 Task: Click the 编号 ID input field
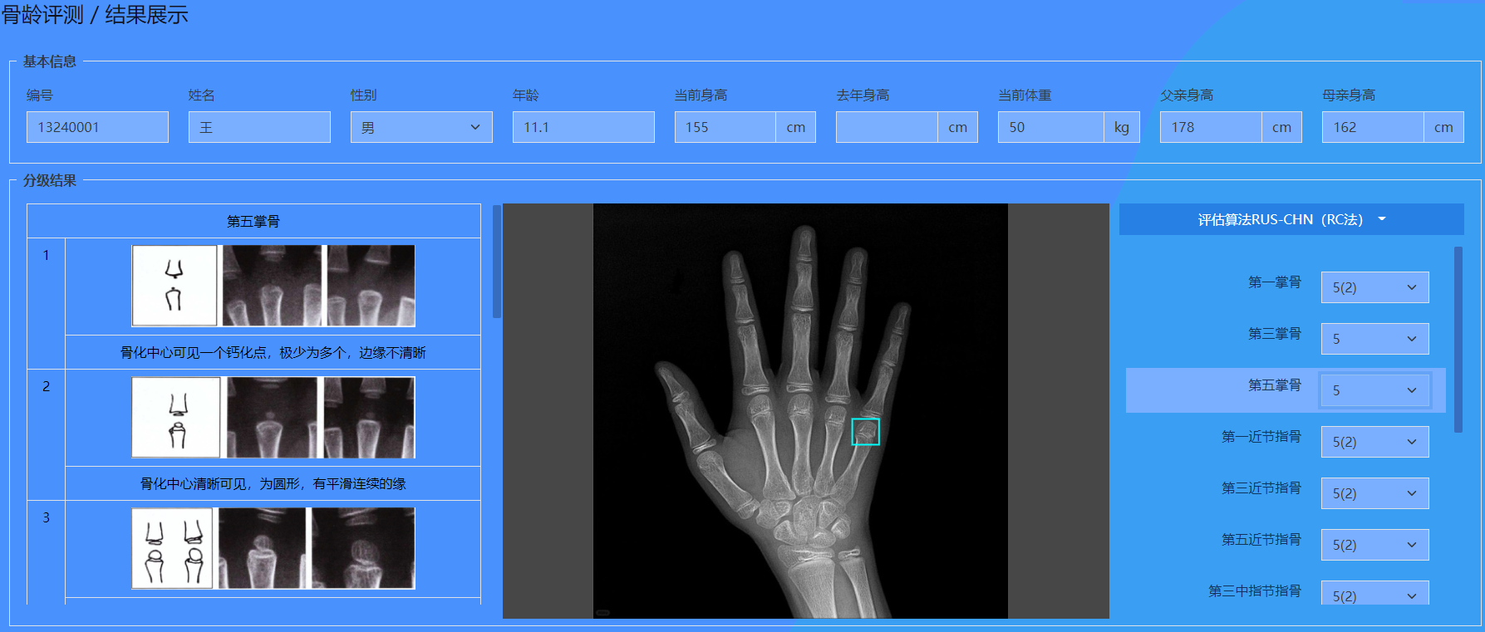[97, 127]
